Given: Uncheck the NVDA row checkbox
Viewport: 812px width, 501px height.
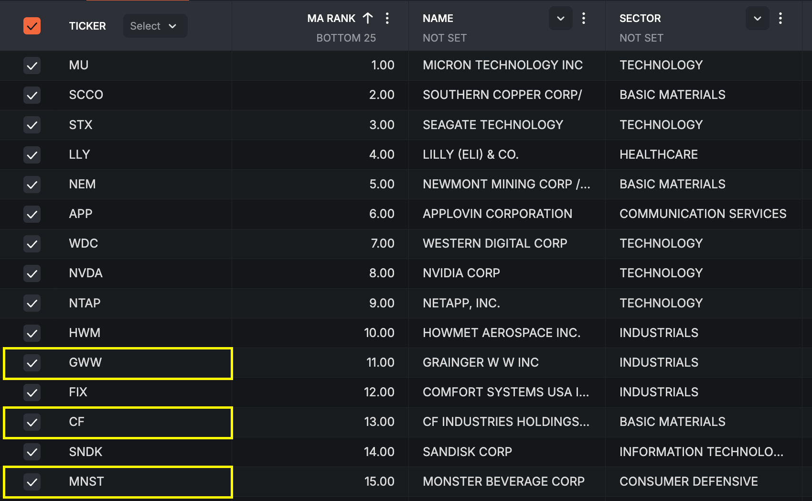Looking at the screenshot, I should point(32,273).
